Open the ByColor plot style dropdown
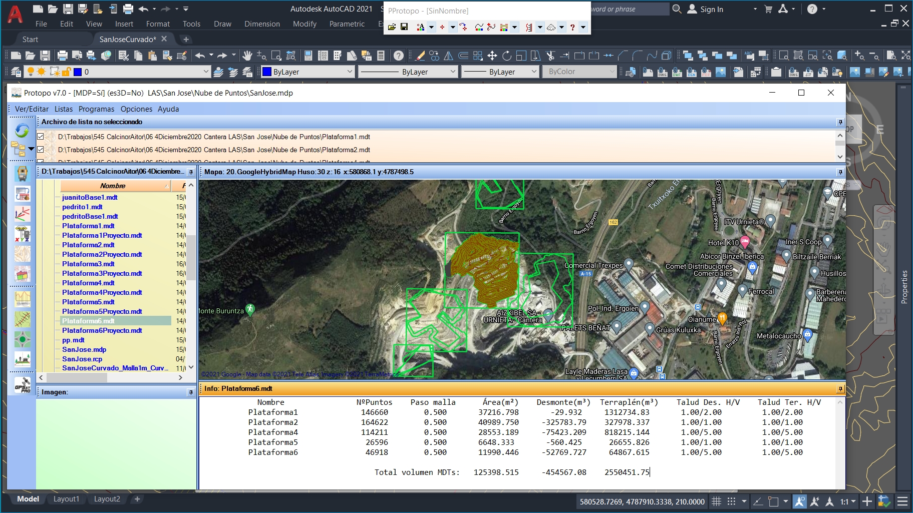Viewport: 913px width, 513px height. tap(612, 72)
